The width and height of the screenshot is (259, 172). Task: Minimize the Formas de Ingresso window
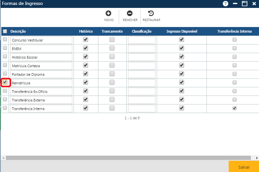[x=235, y=4]
